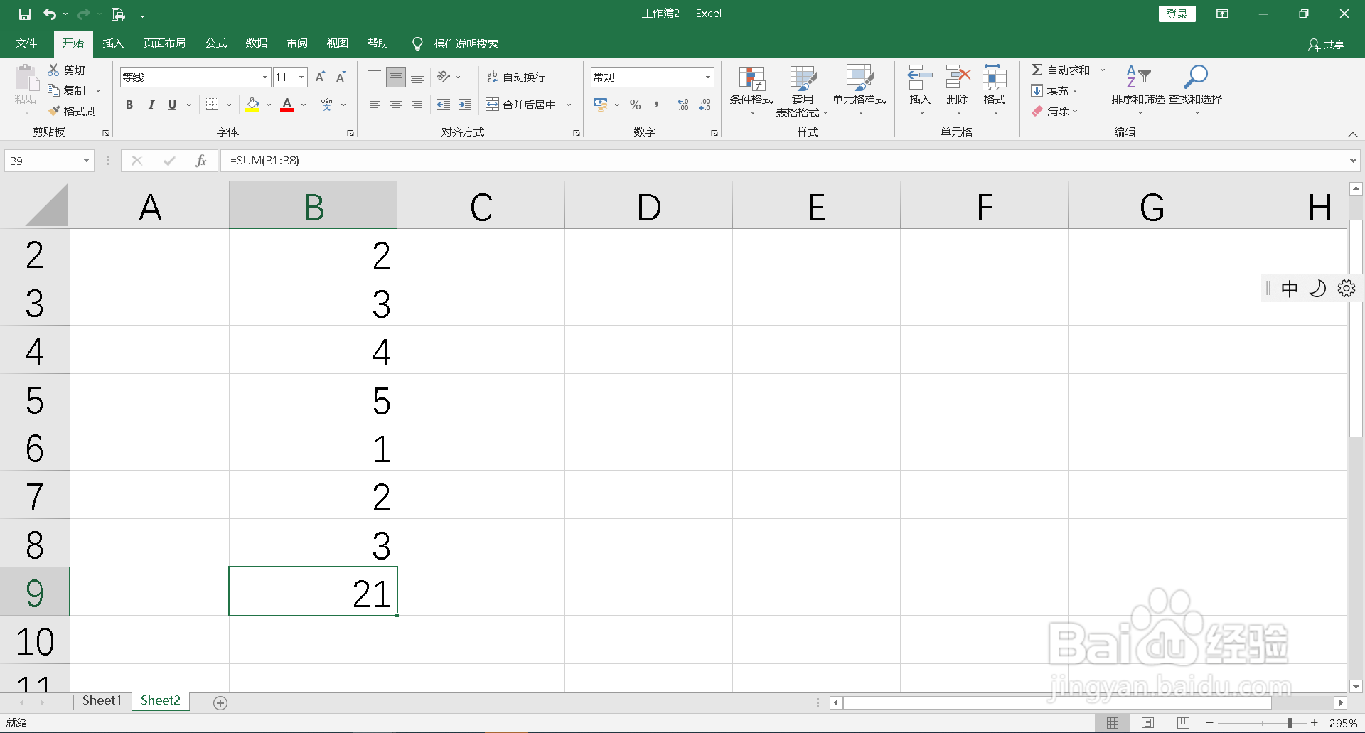
Task: Increase font size with larger A icon
Action: (320, 77)
